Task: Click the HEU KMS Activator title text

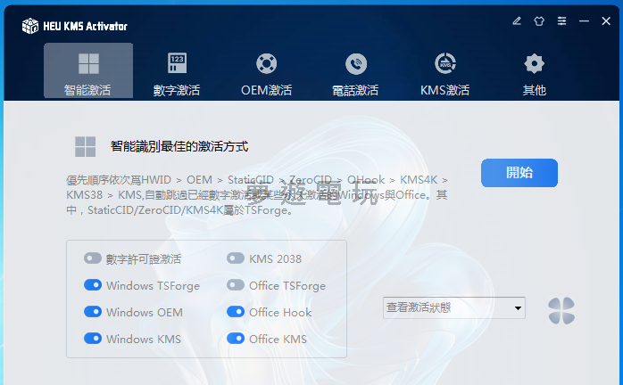Action: click(x=85, y=27)
